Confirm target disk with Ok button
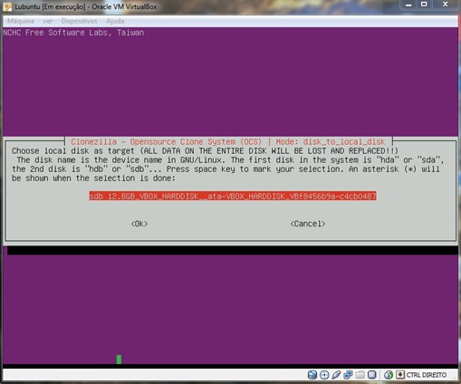 coord(139,224)
